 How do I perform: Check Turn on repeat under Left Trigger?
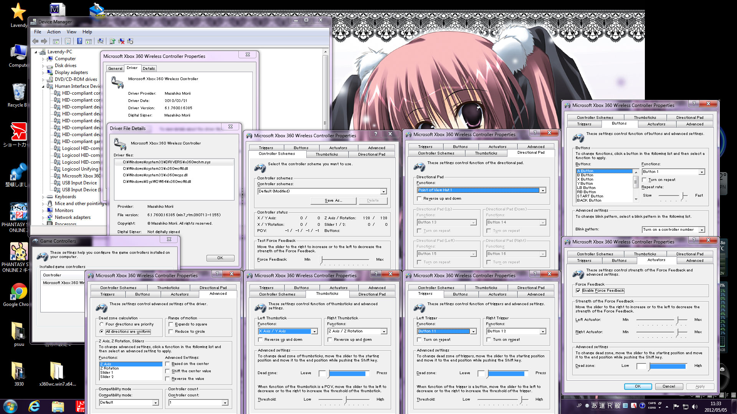pyautogui.click(x=419, y=340)
